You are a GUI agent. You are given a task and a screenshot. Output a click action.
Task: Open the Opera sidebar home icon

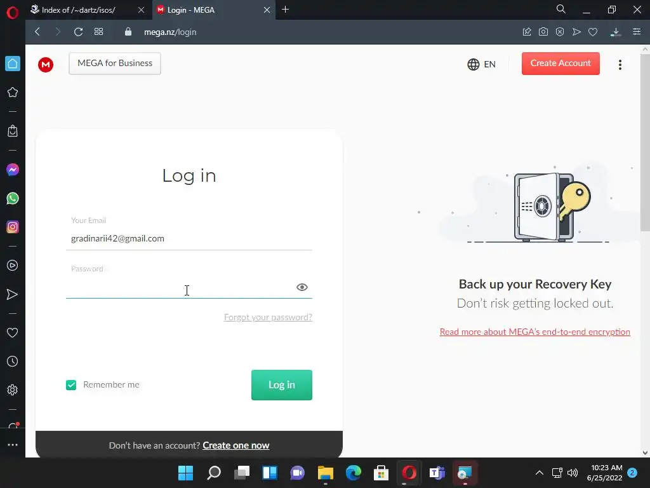click(x=13, y=64)
